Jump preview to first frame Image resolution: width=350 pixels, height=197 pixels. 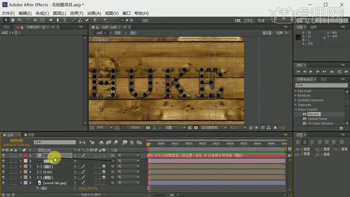[298, 72]
